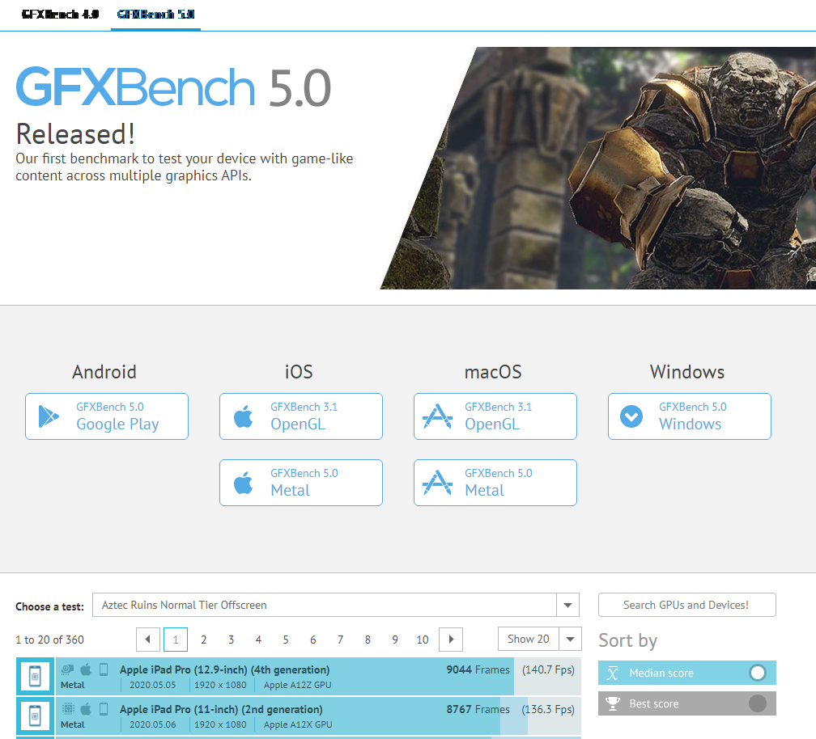Click the App Store icon on macOS OpenGL
Image resolution: width=816 pixels, height=739 pixels.
click(437, 416)
